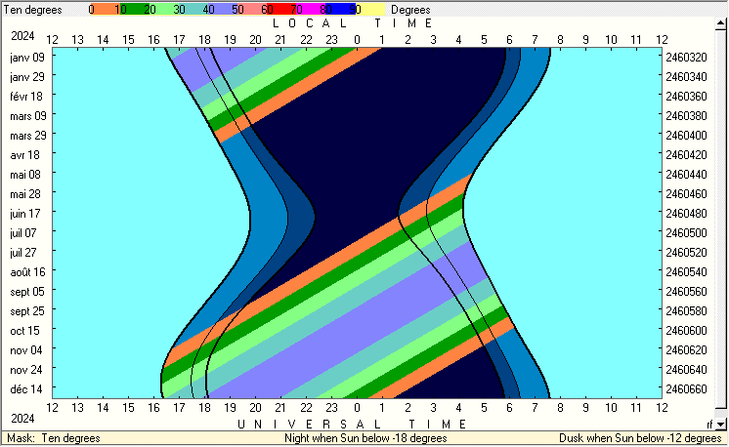
Task: Click Julian date 2460580
Action: [686, 311]
